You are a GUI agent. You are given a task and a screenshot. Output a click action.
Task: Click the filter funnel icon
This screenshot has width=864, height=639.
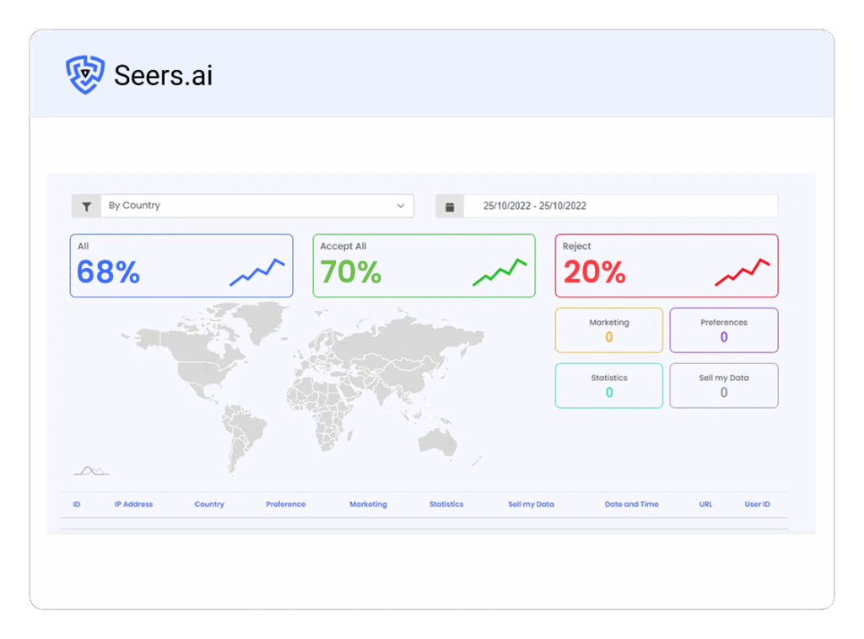coord(86,206)
